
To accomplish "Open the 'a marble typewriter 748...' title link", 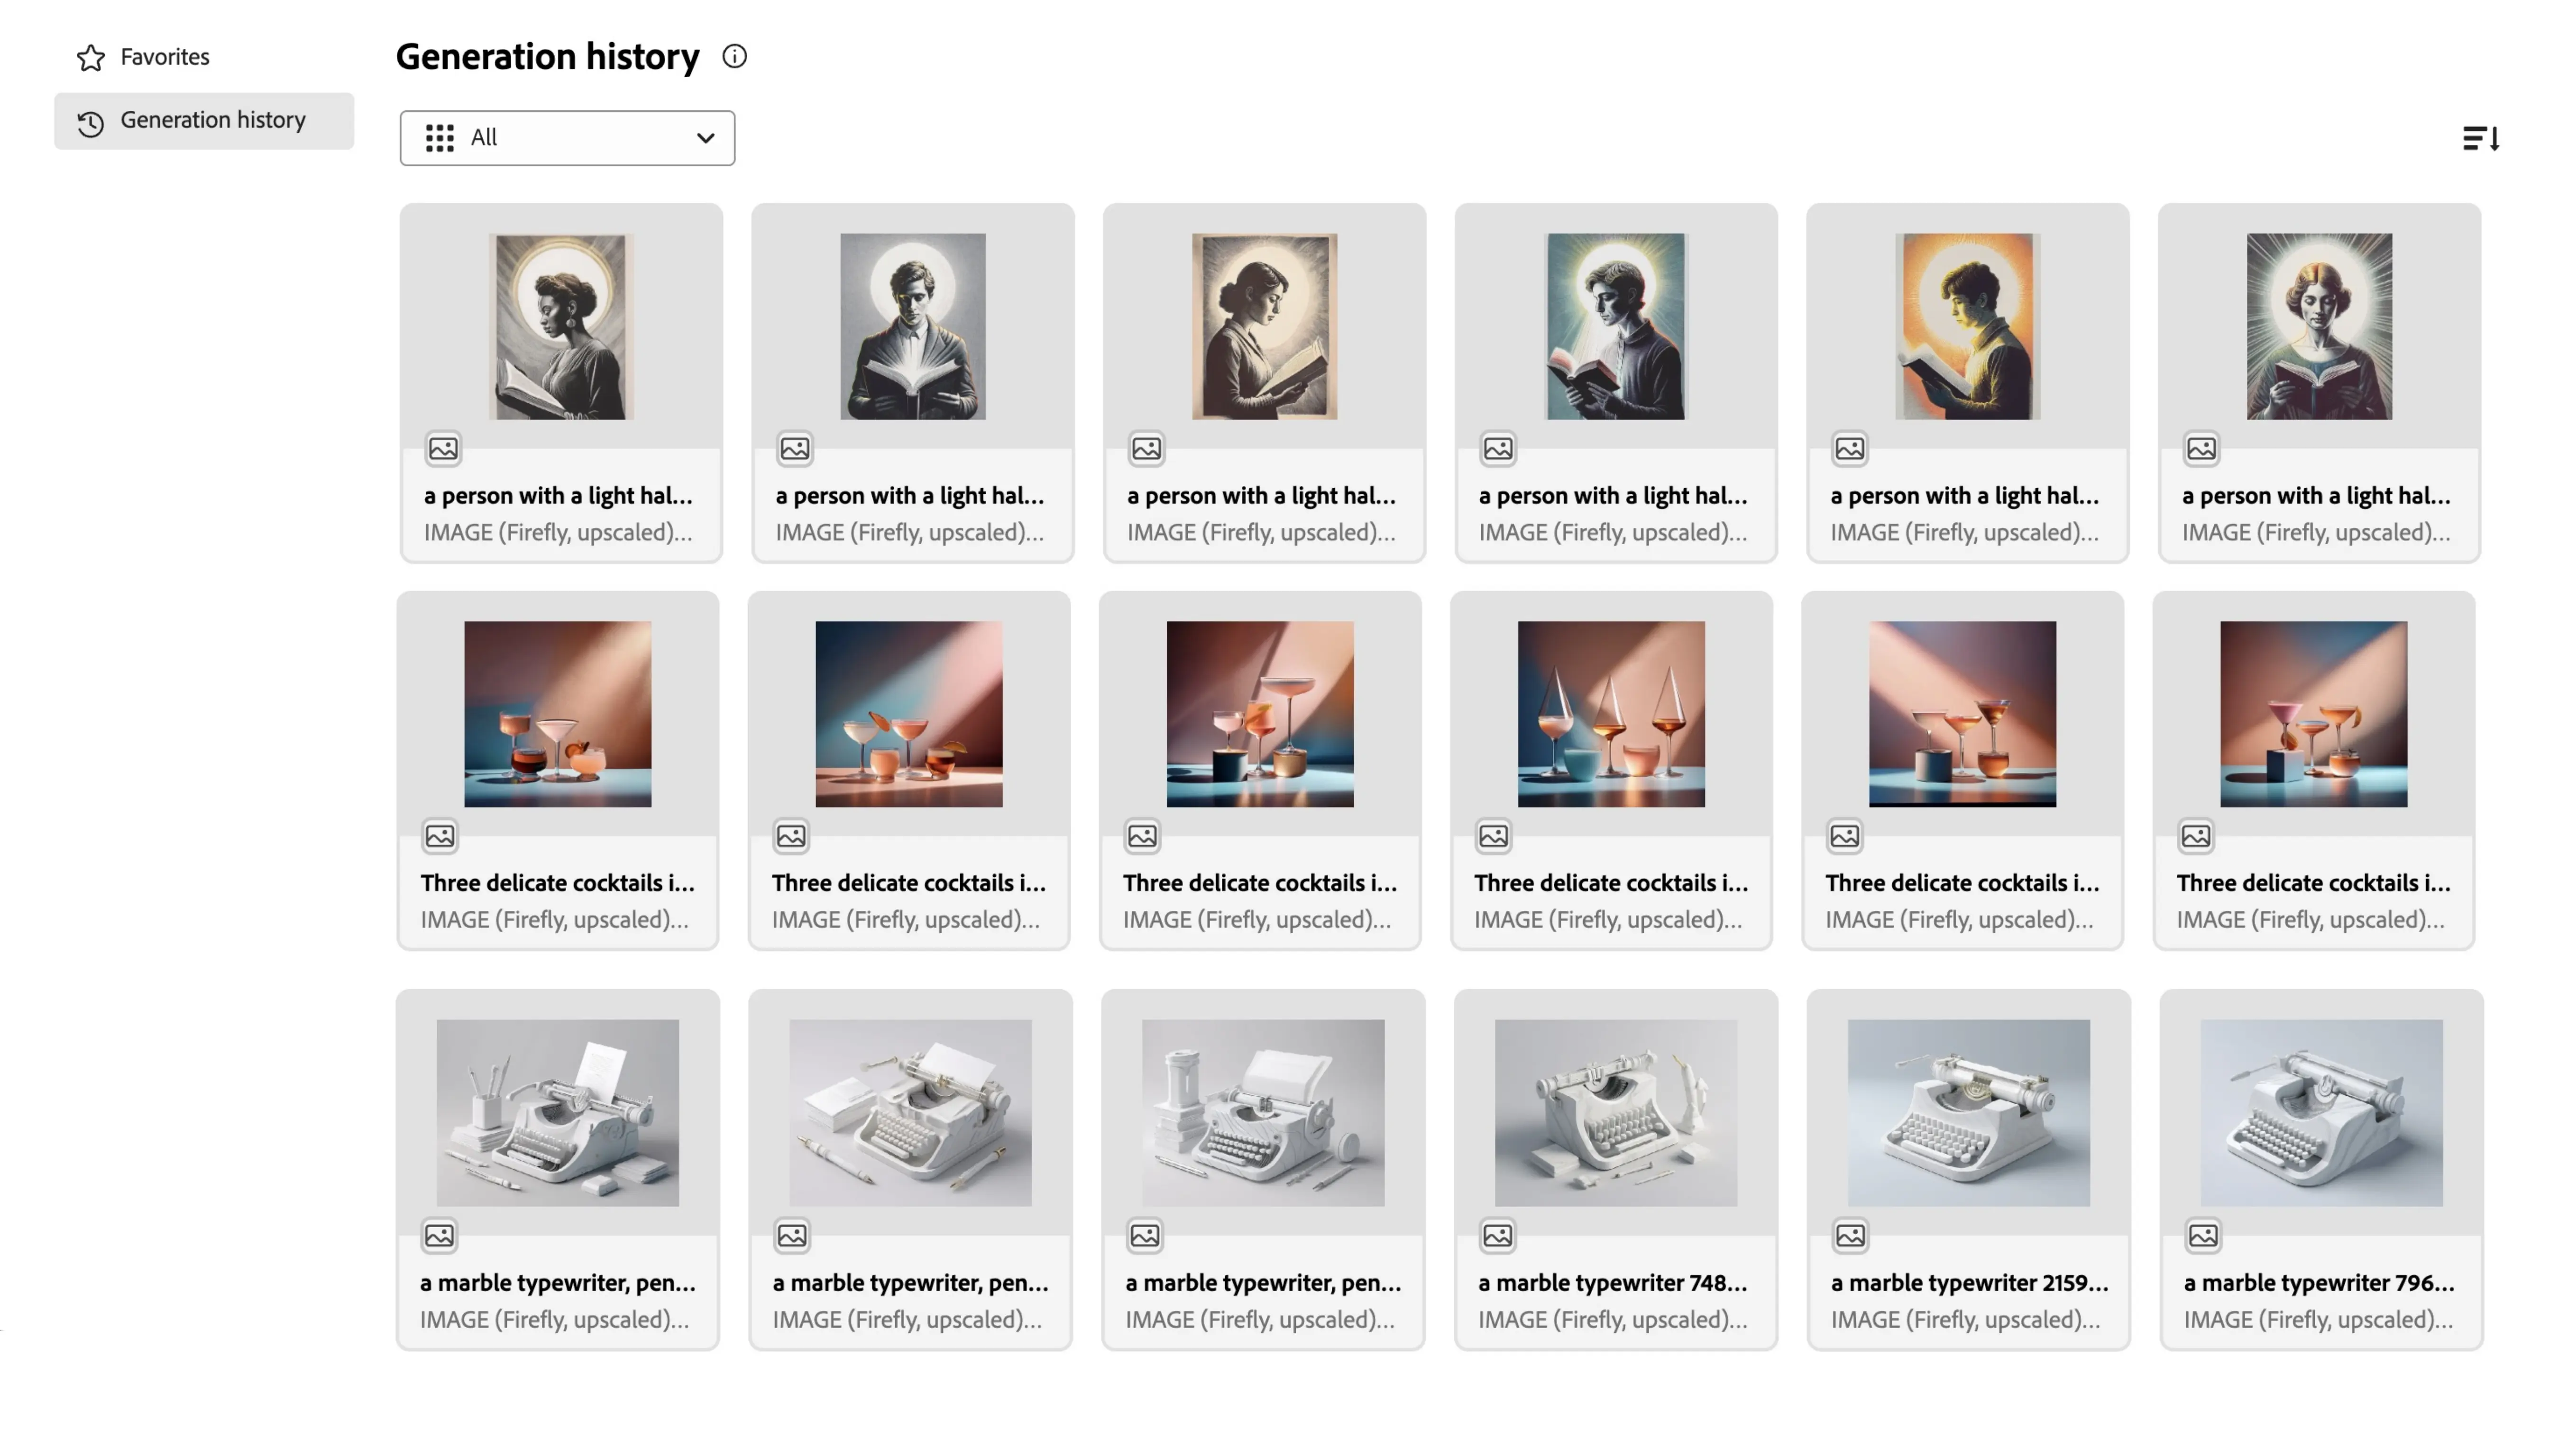I will pos(1613,1283).
